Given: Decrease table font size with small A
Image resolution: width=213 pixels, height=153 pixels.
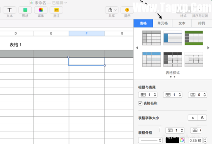Looking at the screenshot, I should pyautogui.click(x=193, y=118).
